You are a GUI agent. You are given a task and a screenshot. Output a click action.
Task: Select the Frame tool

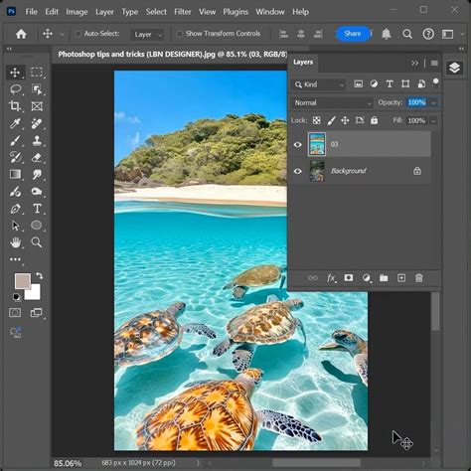(x=37, y=106)
